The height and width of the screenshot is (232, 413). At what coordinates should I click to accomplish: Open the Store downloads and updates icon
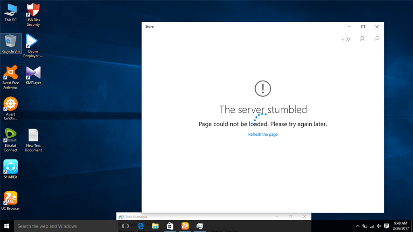(346, 39)
